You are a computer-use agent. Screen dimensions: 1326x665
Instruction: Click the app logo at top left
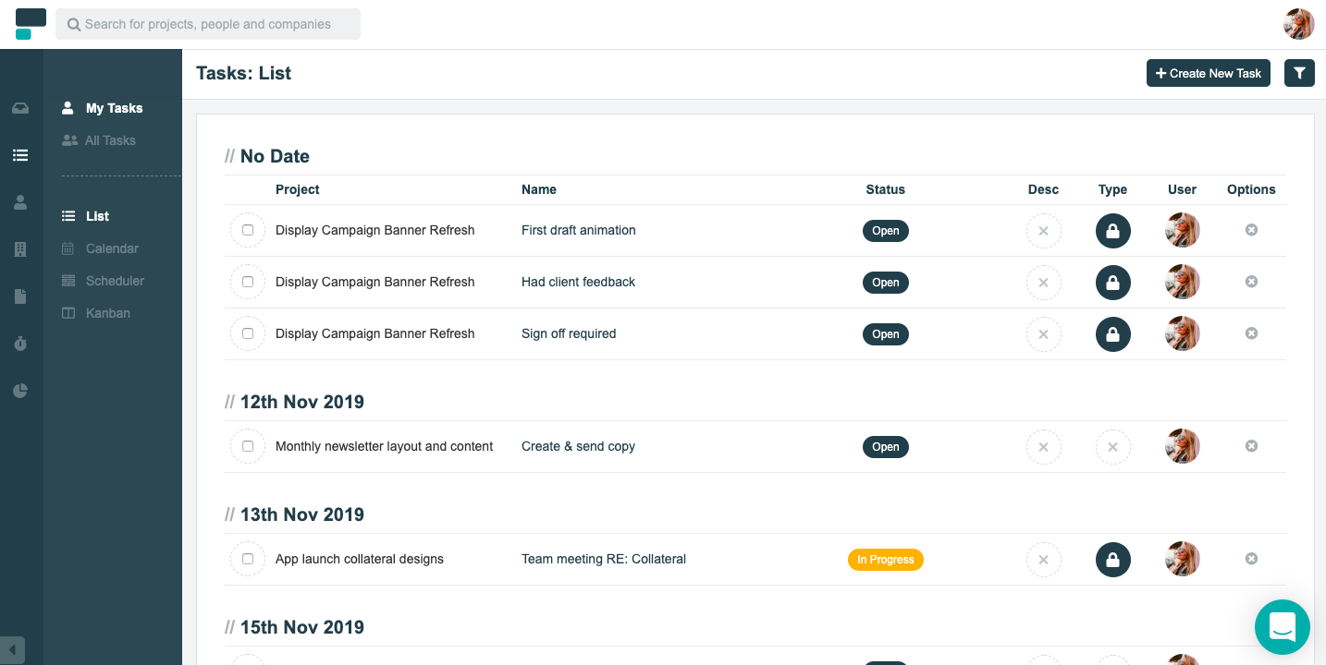pos(31,25)
